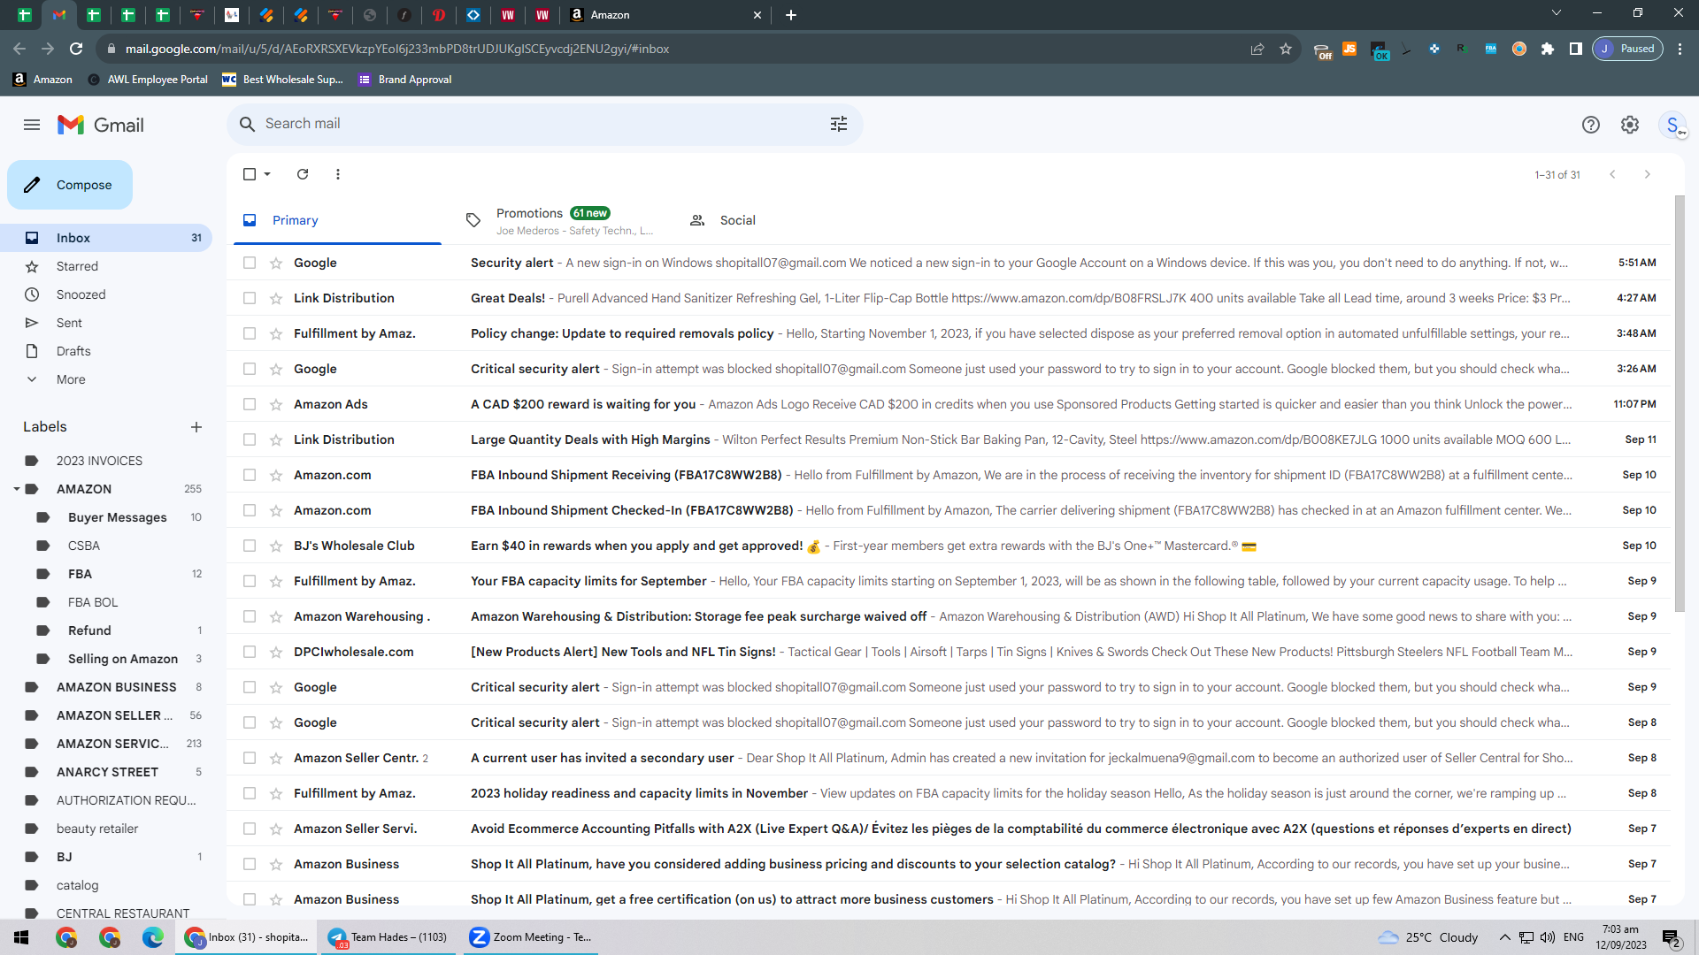Open the Brand Approval bookmark
Screen dimensions: 1699x955
tap(405, 80)
